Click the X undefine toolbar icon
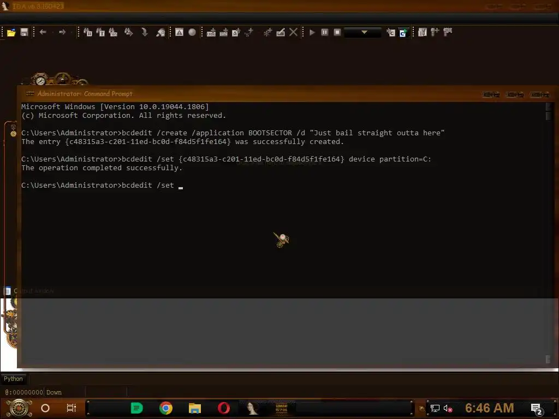Screen dimensions: 559x419 [293, 32]
